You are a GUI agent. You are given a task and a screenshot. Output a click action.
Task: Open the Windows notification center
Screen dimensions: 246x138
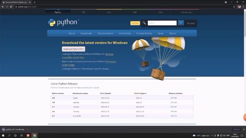coord(242,135)
